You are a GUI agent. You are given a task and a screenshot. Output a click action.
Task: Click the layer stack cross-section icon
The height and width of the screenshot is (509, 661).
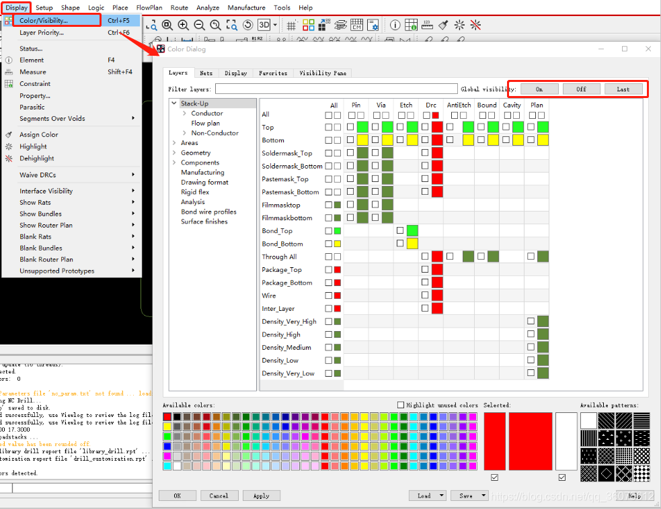pos(341,26)
